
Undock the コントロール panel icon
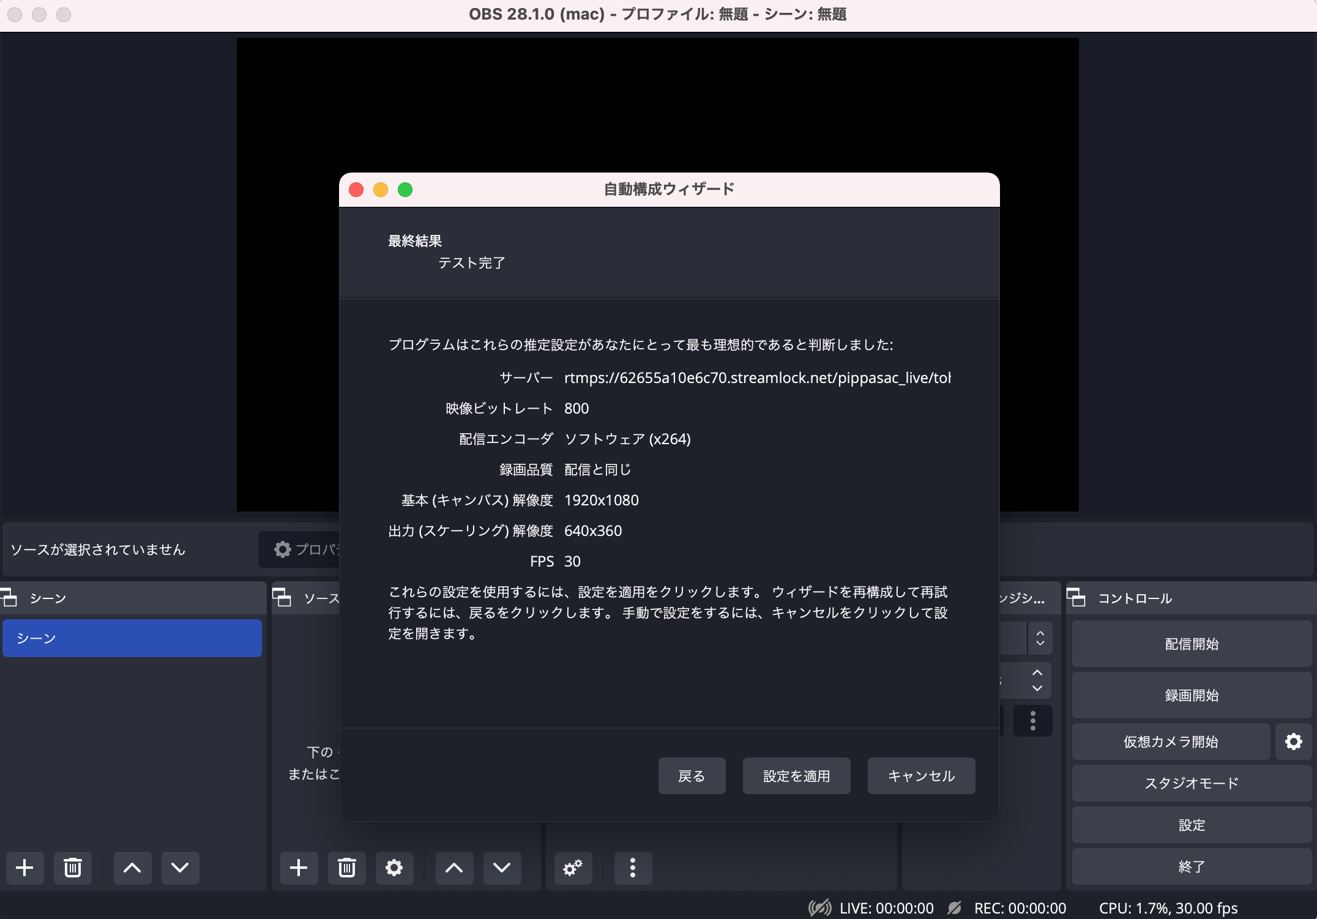tap(1076, 598)
